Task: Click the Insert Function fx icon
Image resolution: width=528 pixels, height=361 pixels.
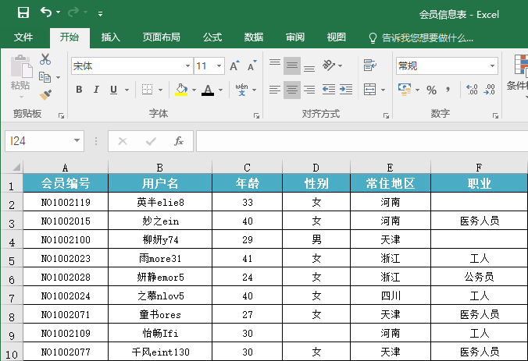Action: click(179, 141)
